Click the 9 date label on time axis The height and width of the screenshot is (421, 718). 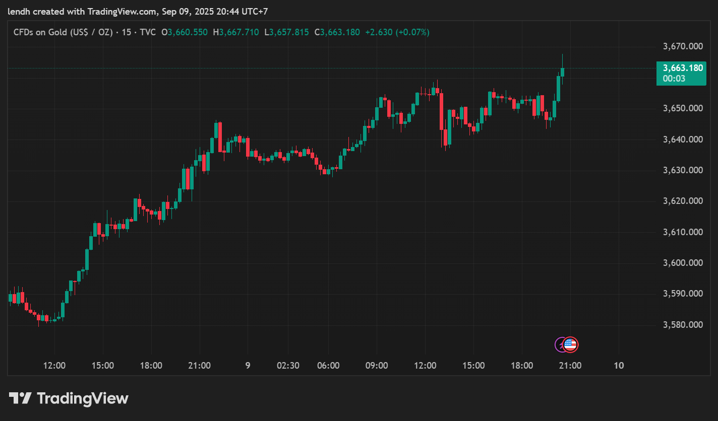(248, 366)
